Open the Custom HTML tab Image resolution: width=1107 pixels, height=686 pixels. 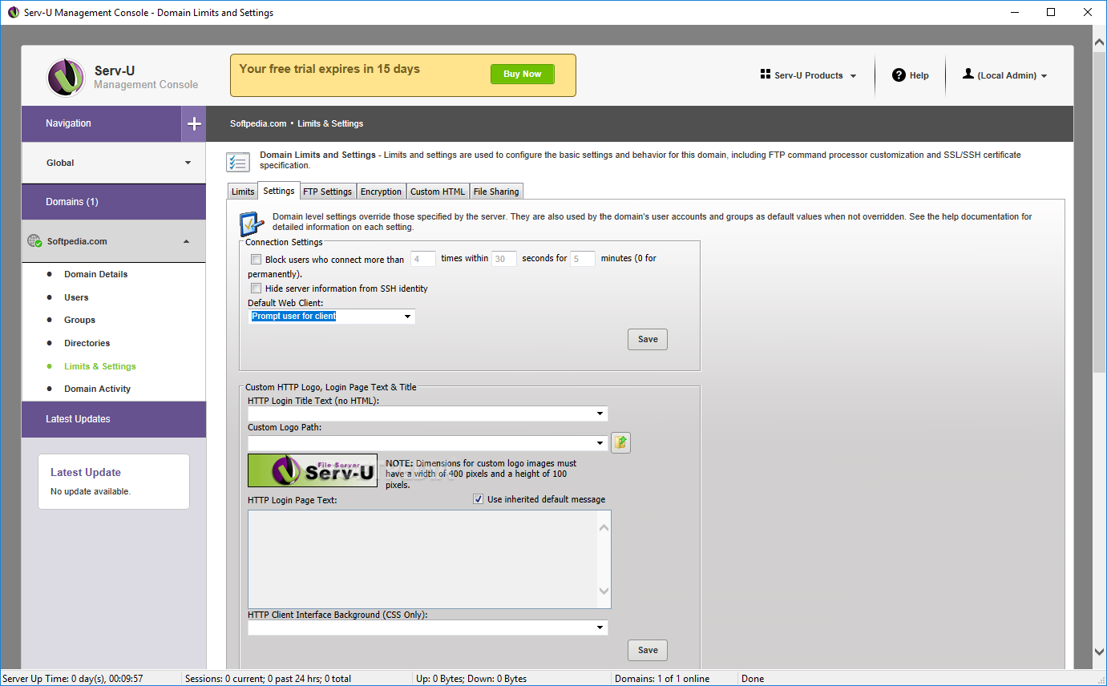point(438,192)
